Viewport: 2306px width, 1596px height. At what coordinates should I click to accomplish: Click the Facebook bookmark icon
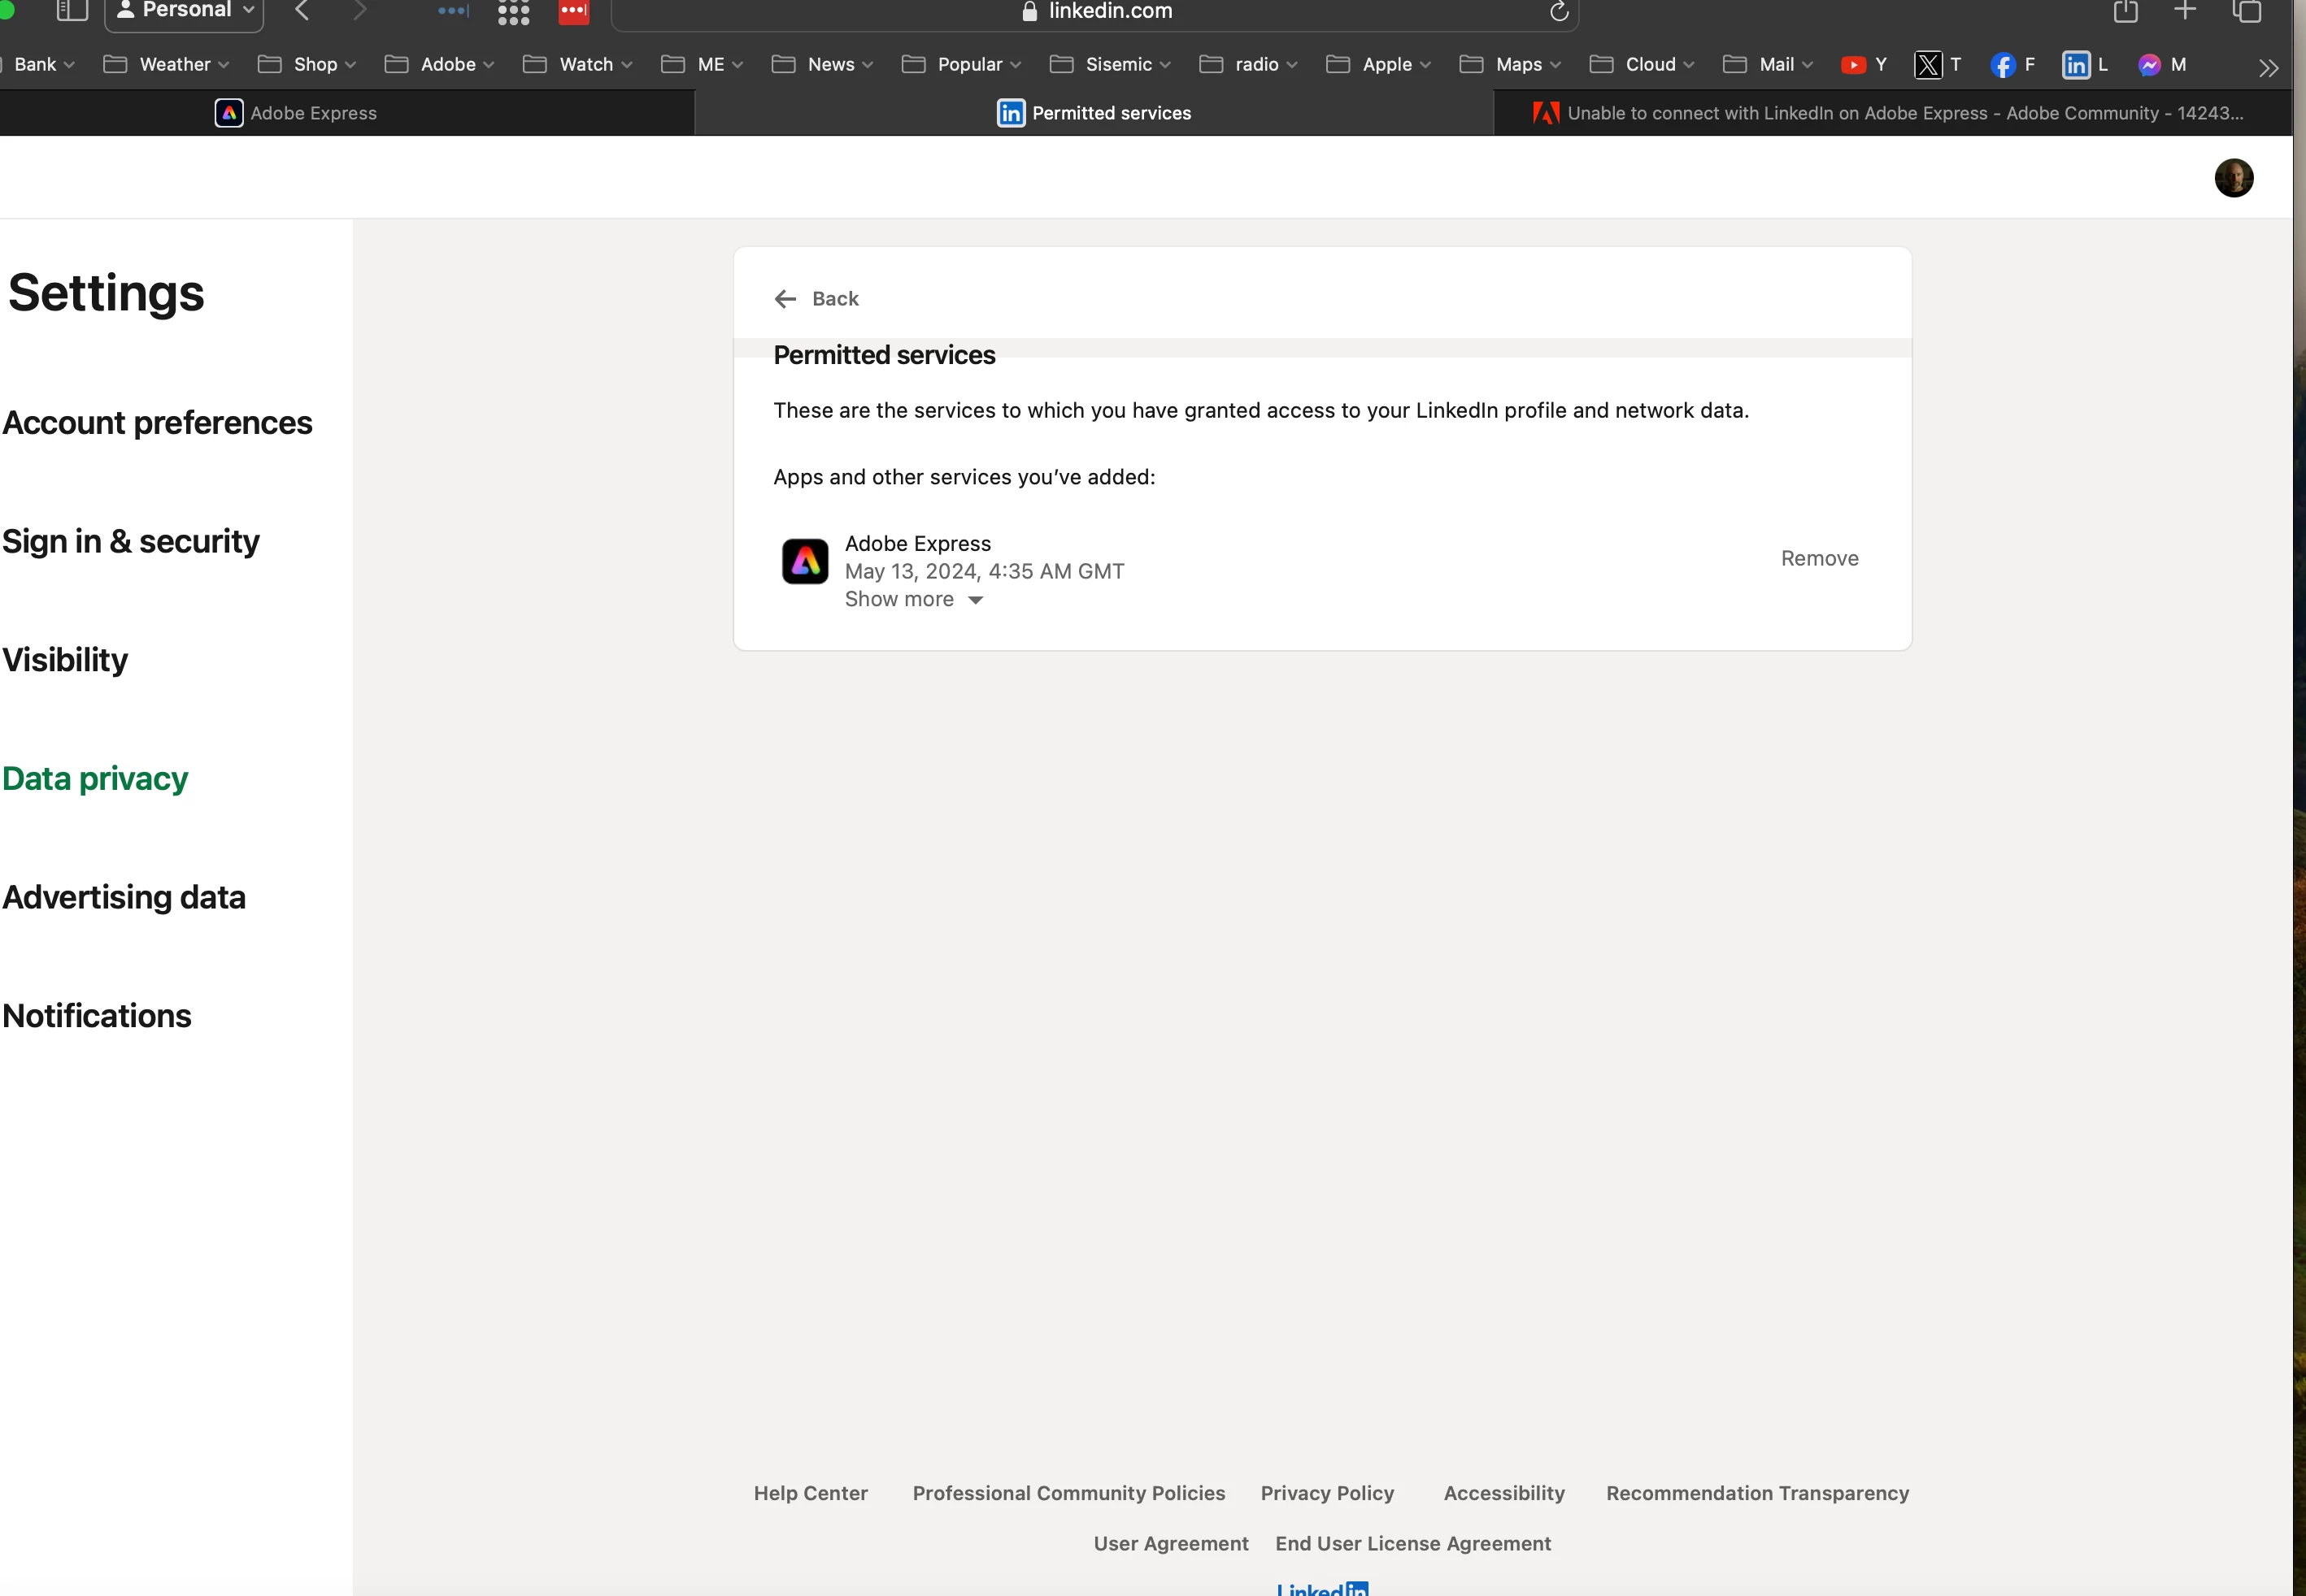click(x=2002, y=65)
